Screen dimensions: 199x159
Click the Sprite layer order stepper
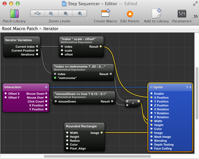tap(190, 87)
